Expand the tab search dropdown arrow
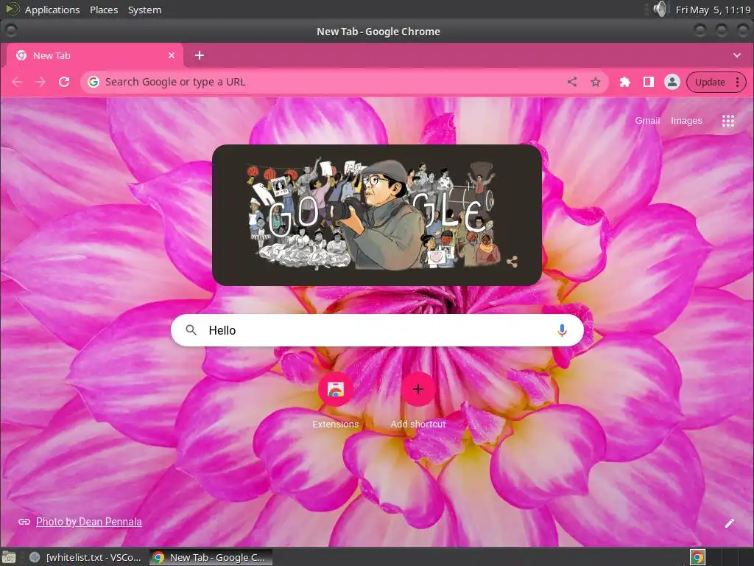 point(736,55)
